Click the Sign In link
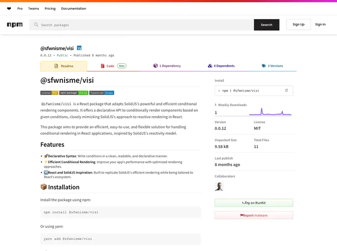The width and height of the screenshot is (337, 251). [320, 25]
